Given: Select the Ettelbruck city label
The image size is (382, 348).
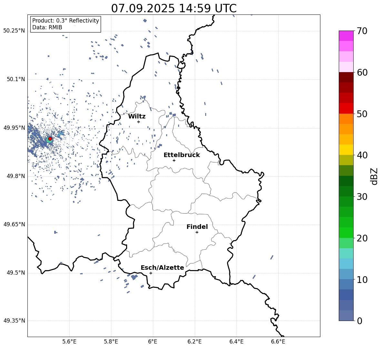Looking at the screenshot, I should point(182,155).
